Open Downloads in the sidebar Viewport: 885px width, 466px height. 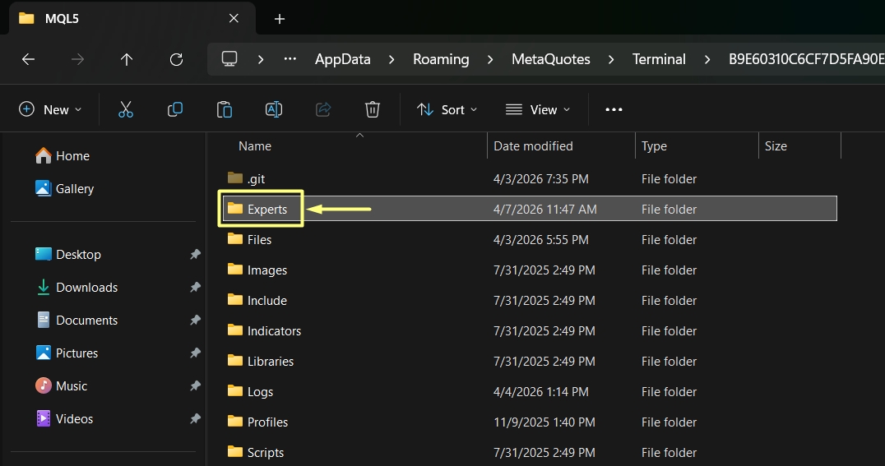point(86,288)
